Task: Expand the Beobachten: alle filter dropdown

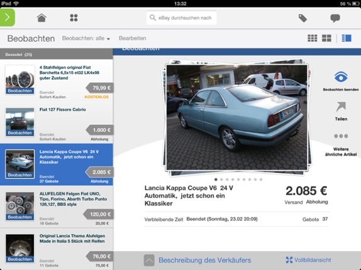Action: coord(86,38)
